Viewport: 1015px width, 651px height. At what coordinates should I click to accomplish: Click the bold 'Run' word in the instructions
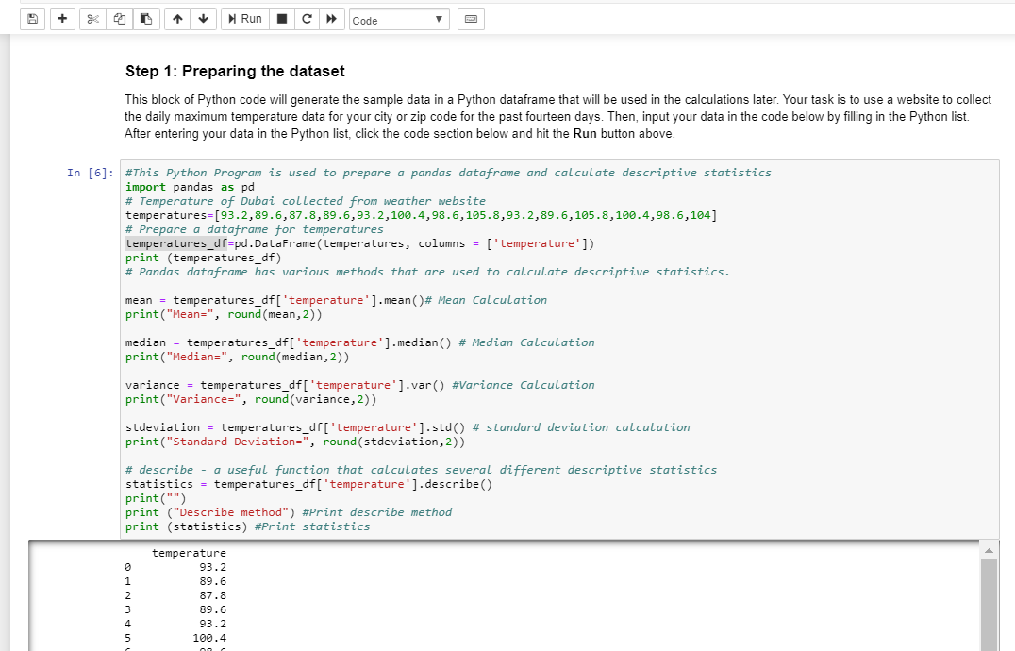(585, 134)
